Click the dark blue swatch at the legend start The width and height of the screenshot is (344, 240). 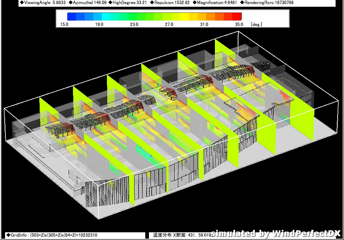(x=71, y=16)
